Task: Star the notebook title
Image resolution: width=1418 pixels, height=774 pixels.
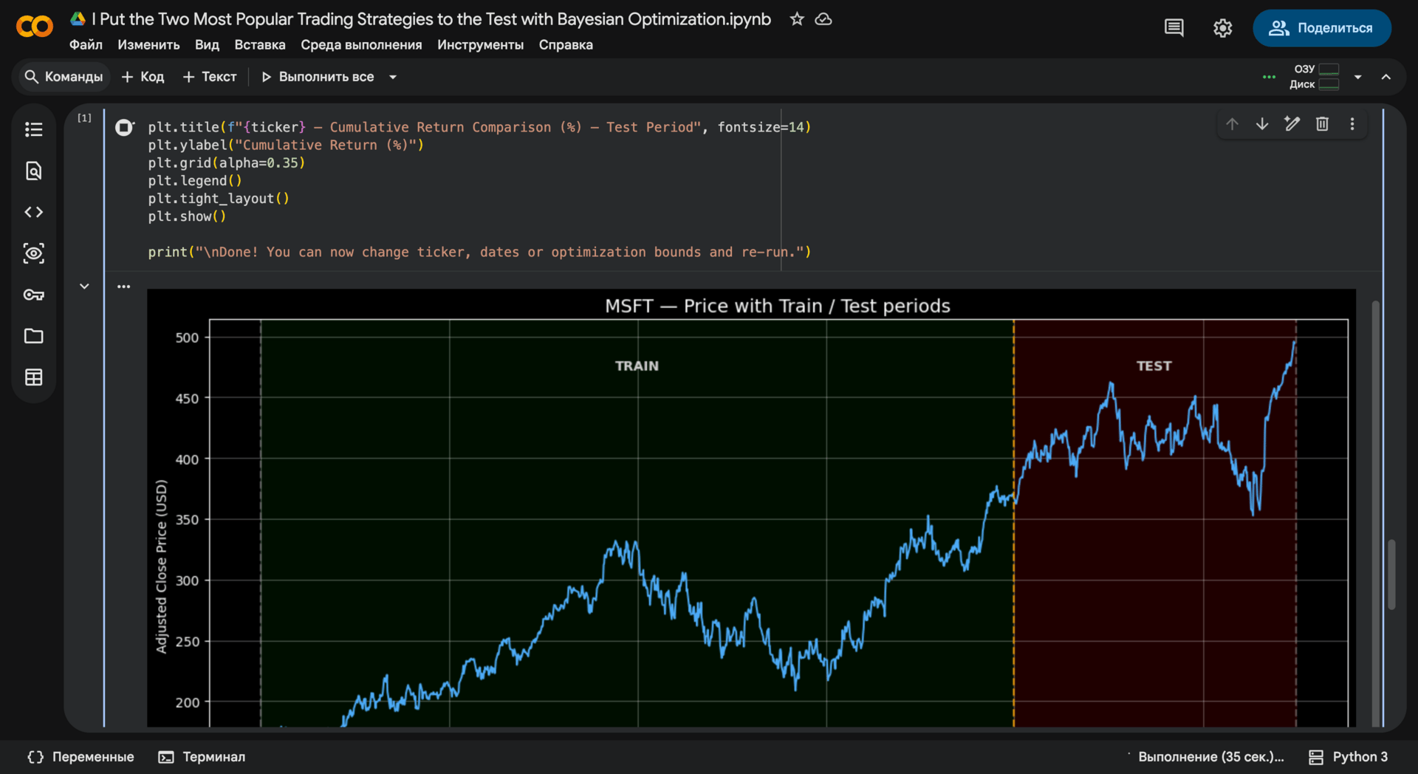Action: pos(797,19)
